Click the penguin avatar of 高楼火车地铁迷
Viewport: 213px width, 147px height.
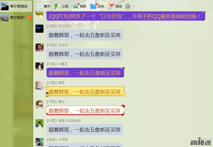pyautogui.click(x=39, y=123)
